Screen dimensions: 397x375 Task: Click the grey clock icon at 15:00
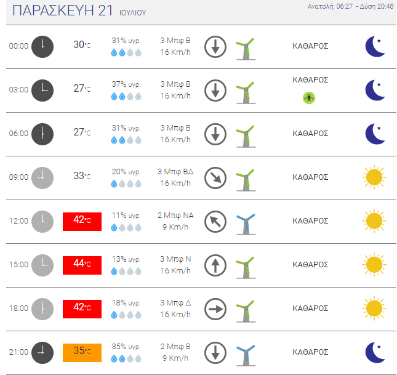click(x=42, y=265)
